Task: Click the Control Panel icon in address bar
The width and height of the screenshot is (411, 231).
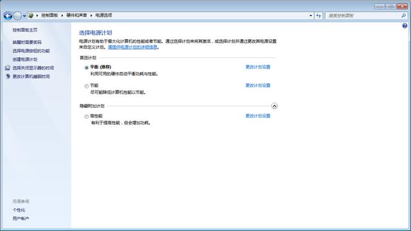Action: tap(31, 15)
